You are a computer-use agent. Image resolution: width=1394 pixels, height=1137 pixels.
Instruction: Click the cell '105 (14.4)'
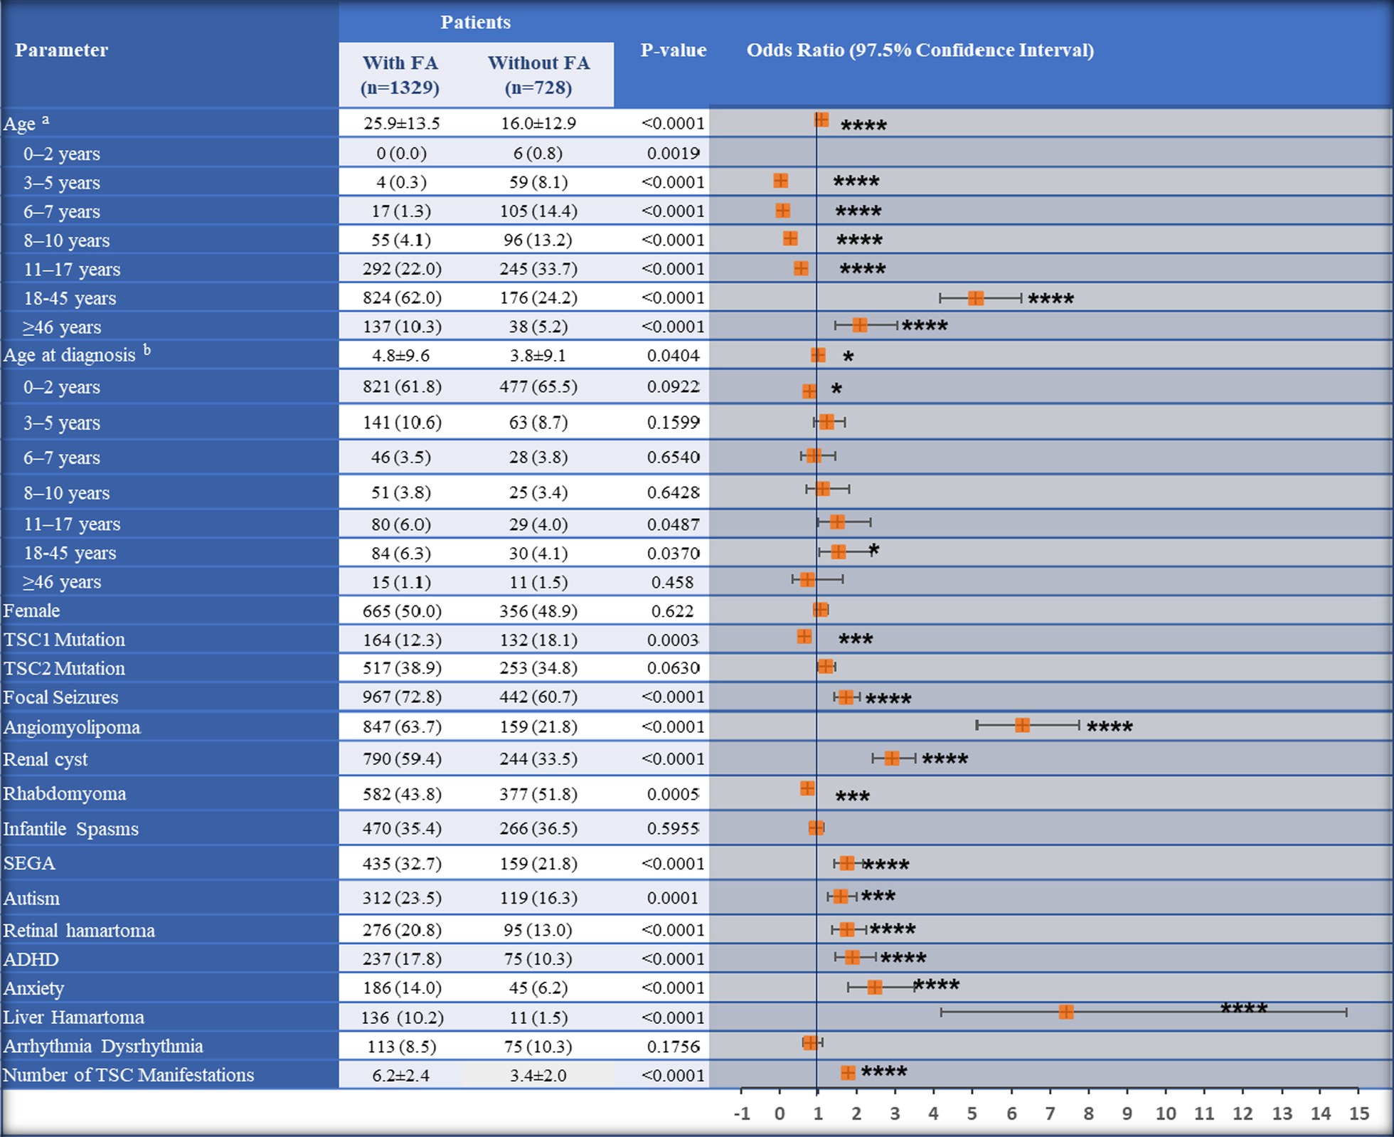[x=538, y=211]
